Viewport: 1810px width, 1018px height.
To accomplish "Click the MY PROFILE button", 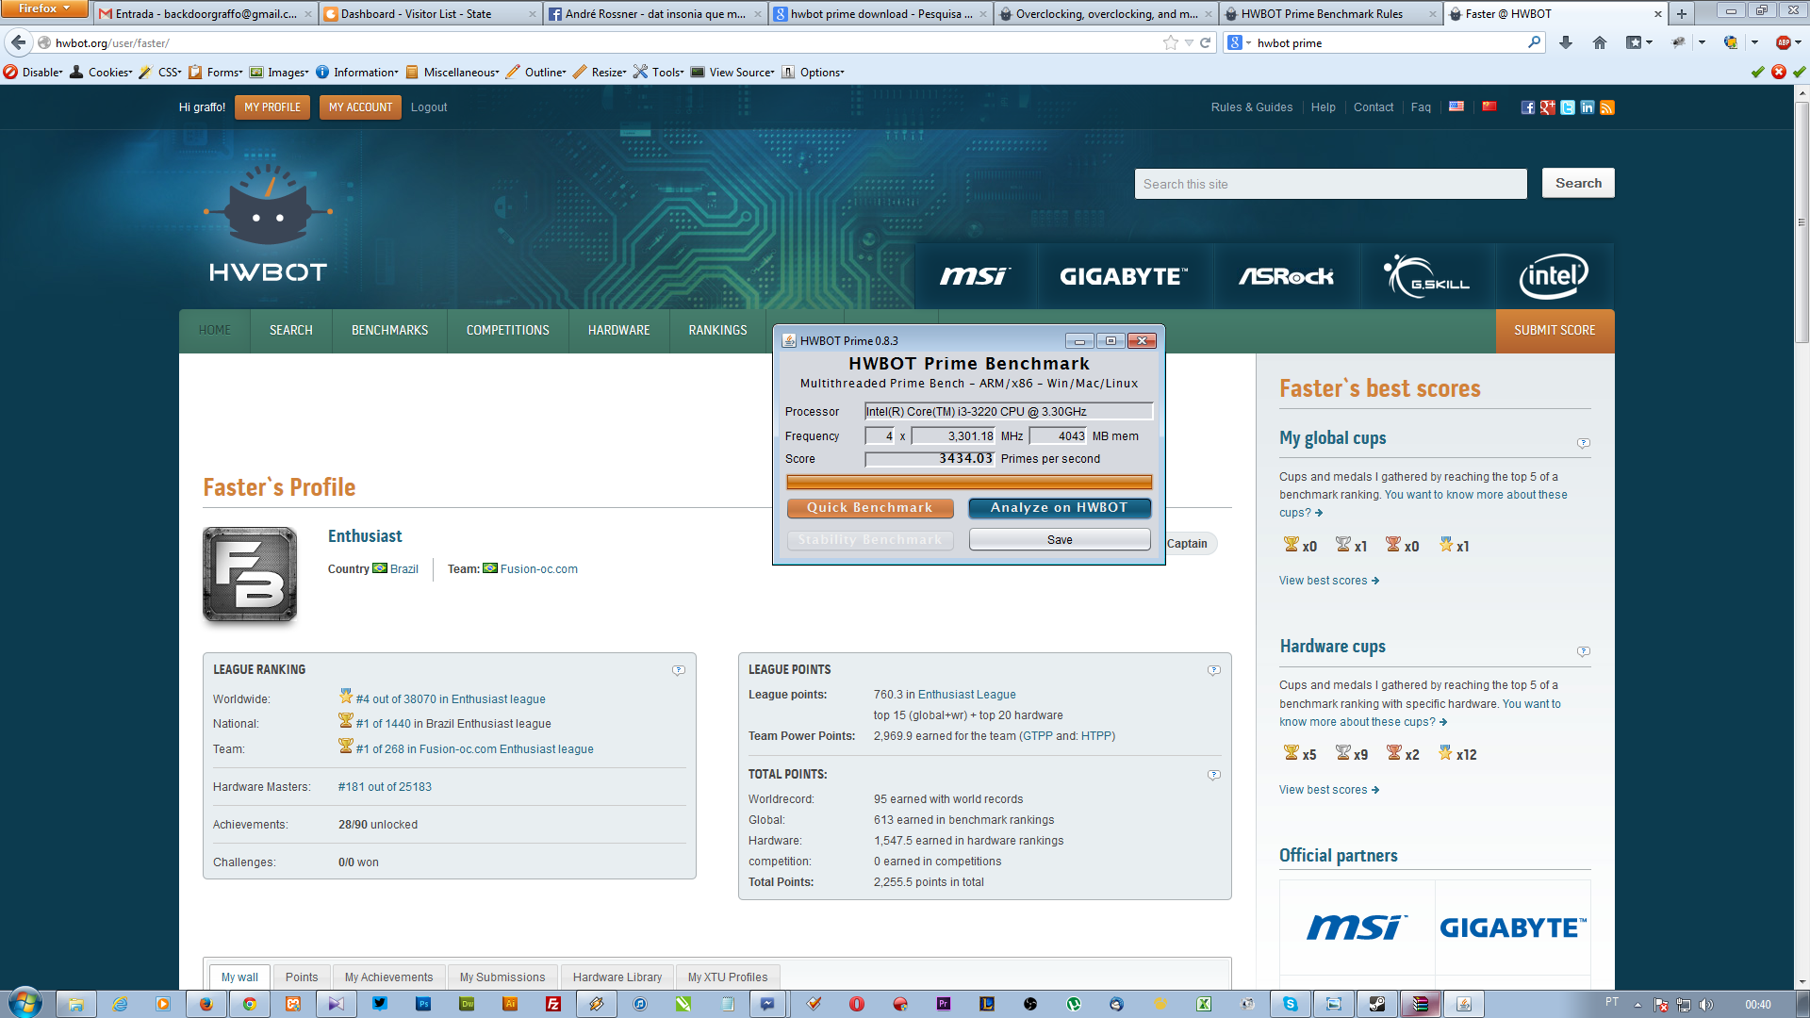I will pos(272,107).
